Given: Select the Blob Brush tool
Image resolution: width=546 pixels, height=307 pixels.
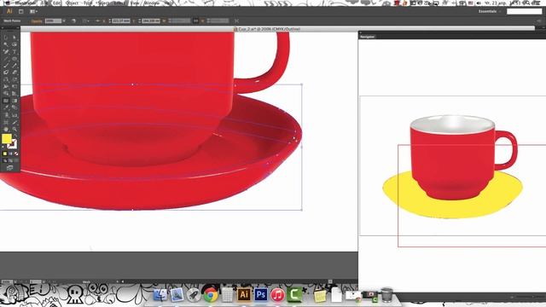Looking at the screenshot, I should click(6, 72).
